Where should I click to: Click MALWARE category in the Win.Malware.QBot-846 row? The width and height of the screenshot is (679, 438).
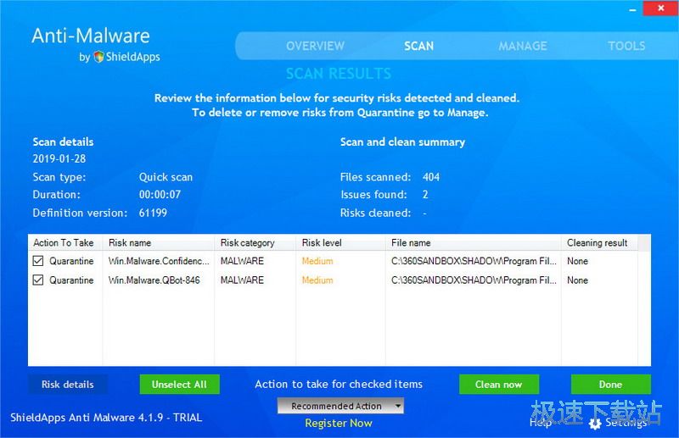tap(242, 280)
